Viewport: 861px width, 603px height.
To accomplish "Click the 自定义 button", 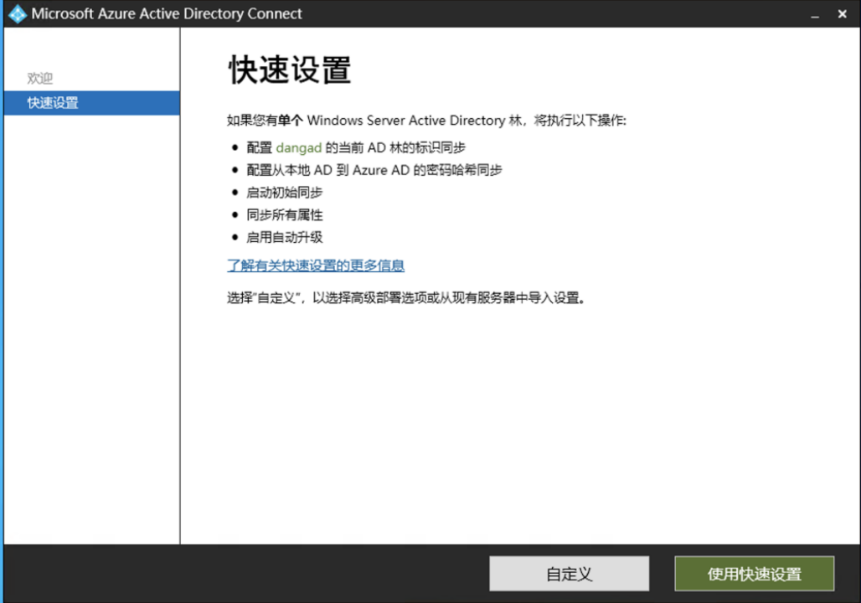I will point(569,574).
